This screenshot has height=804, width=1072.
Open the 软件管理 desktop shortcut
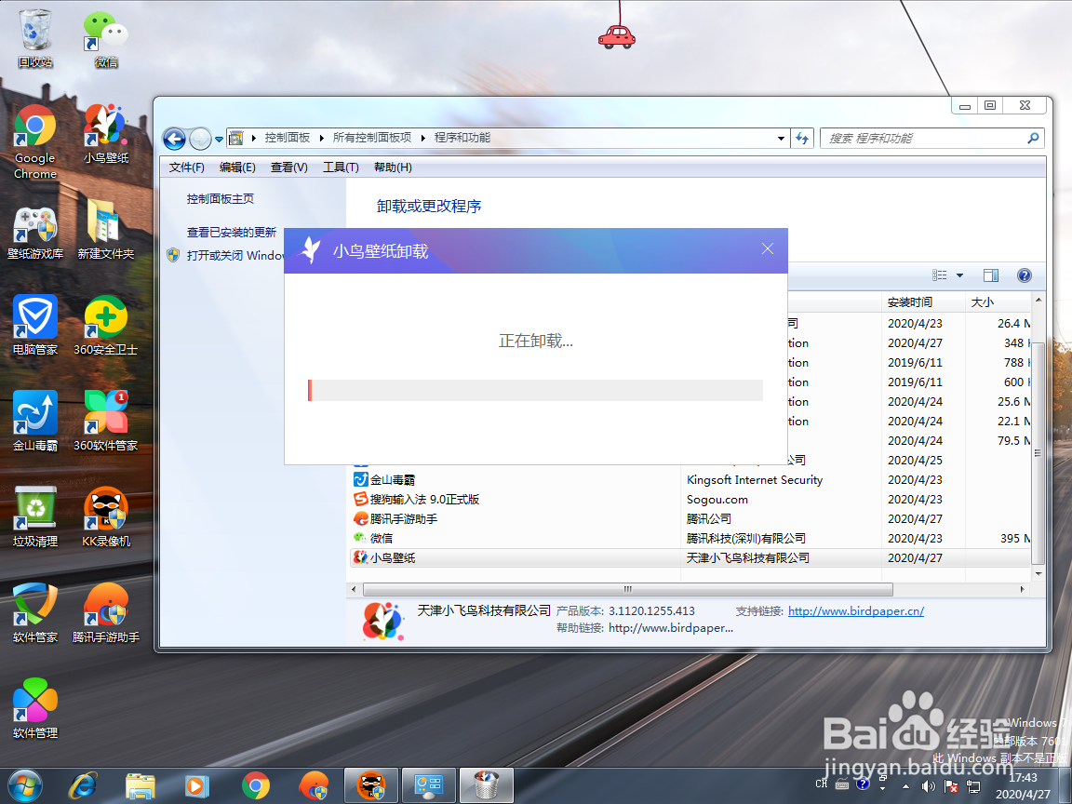point(35,709)
